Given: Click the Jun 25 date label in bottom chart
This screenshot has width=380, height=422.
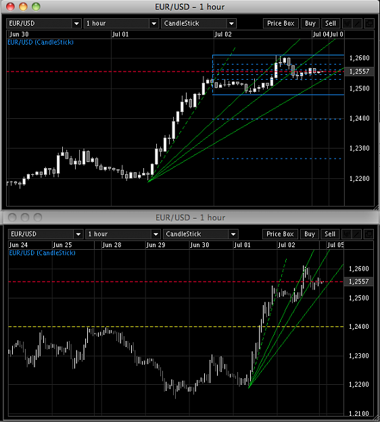Looking at the screenshot, I should (x=62, y=245).
